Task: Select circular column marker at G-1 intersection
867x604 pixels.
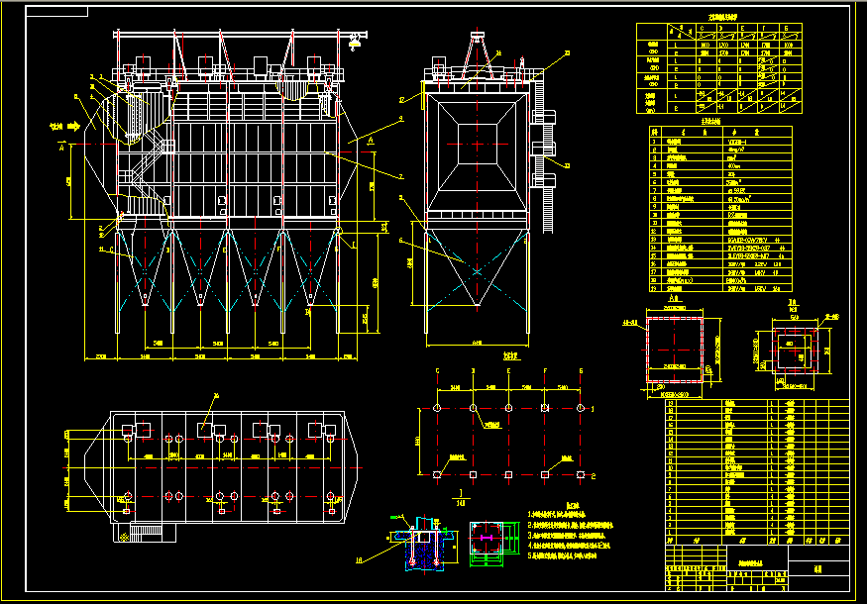Action: coord(581,408)
